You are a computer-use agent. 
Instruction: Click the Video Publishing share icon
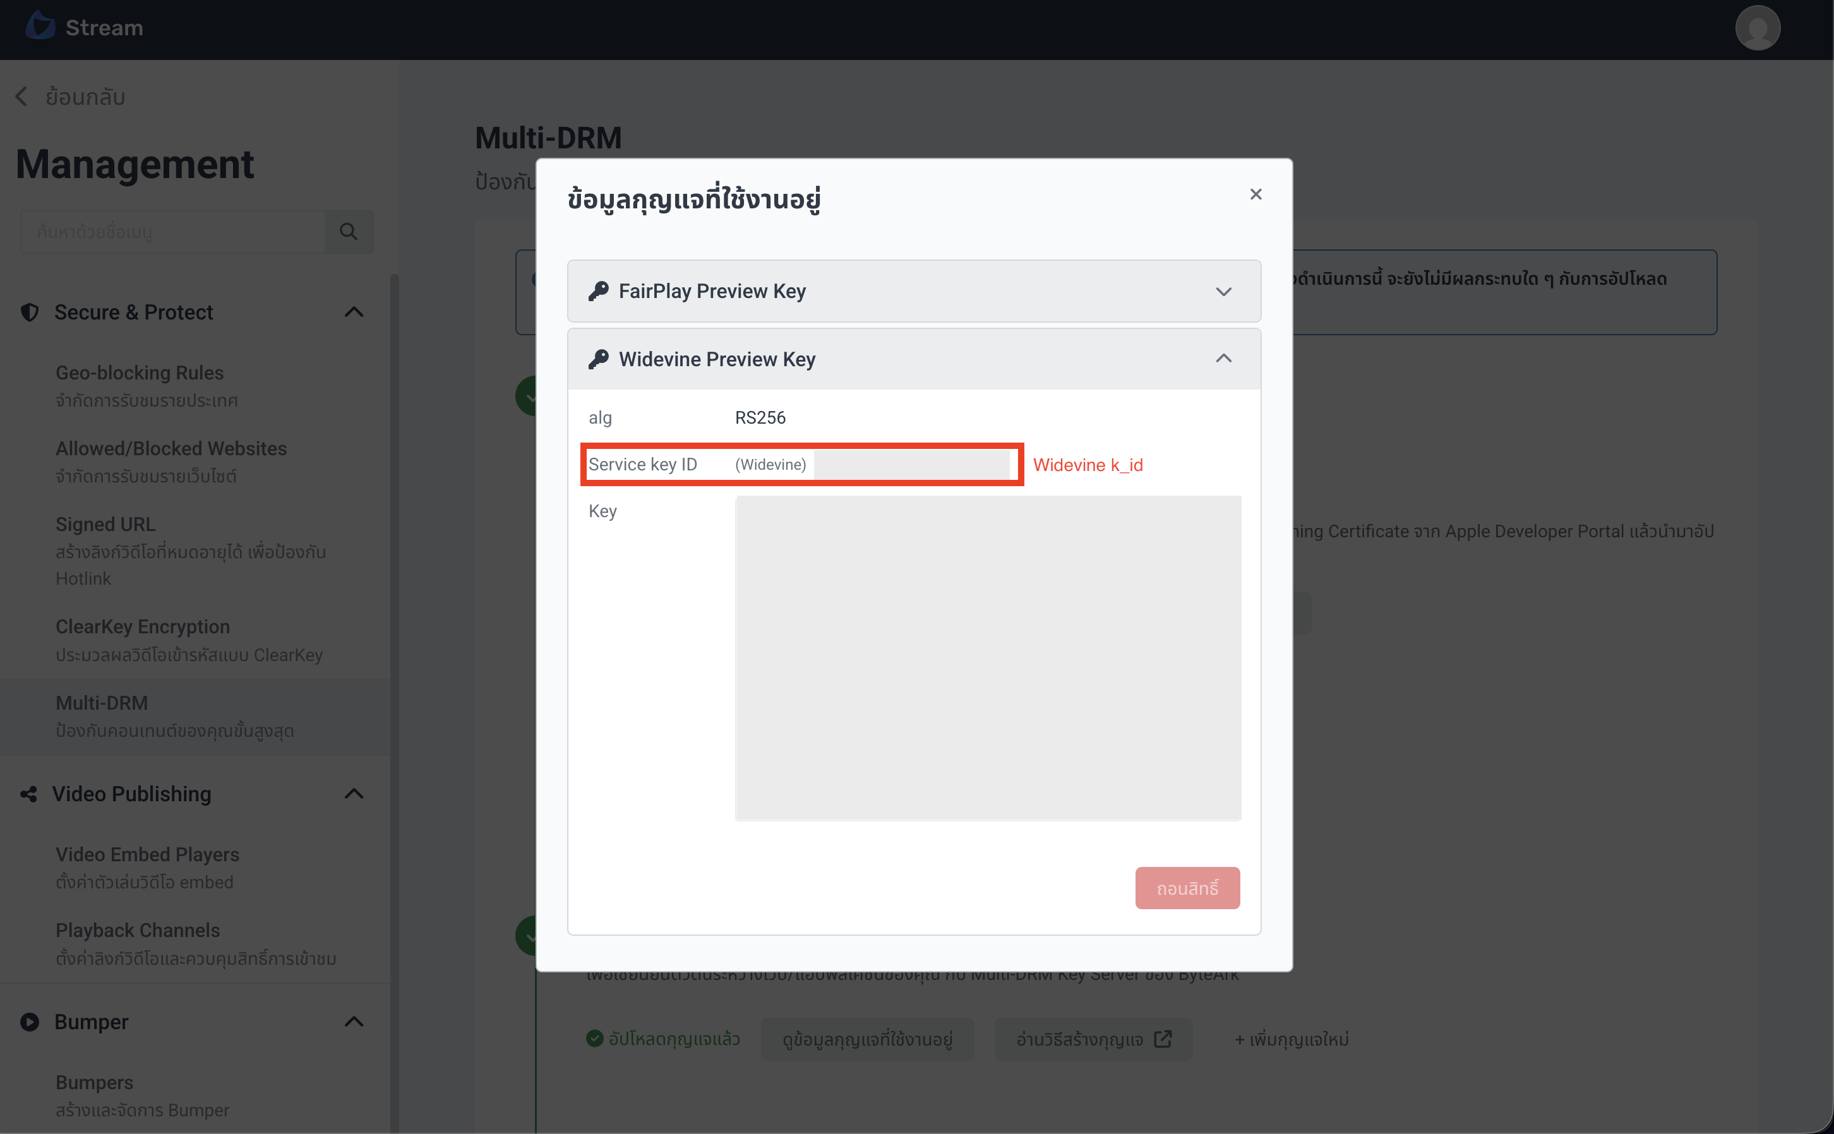tap(28, 794)
